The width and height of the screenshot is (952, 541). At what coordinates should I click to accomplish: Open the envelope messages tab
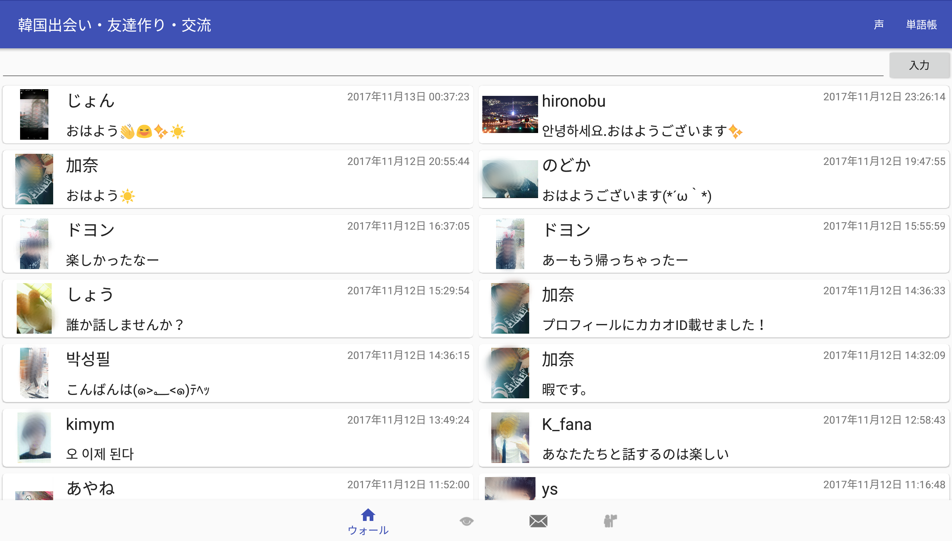538,521
